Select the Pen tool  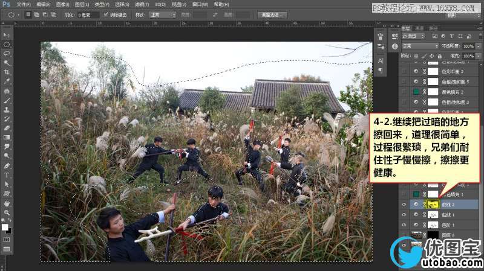(7, 166)
